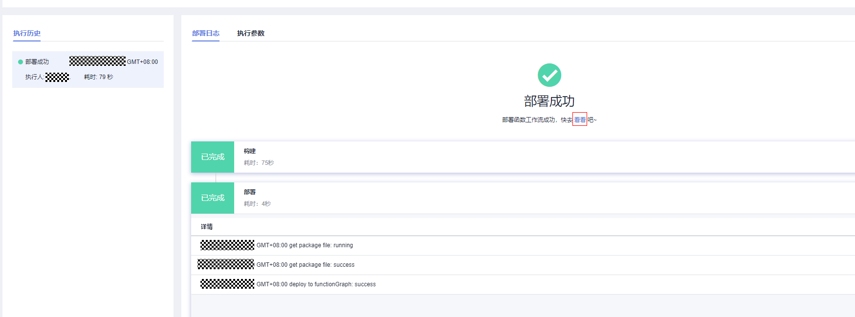The image size is (855, 317).
Task: Click the 耗时: 79 秒 duration text
Action: coord(98,77)
